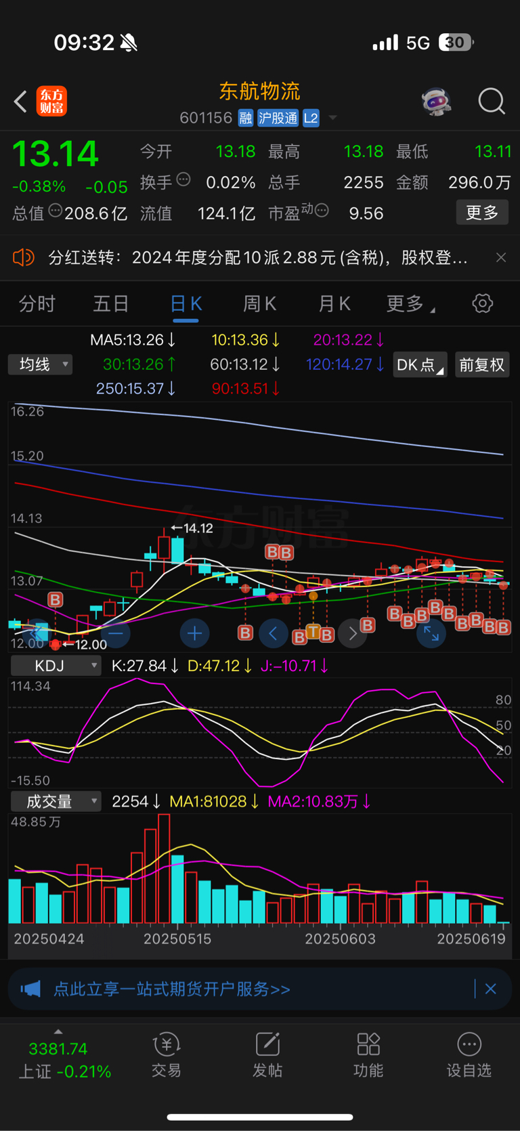Image resolution: width=520 pixels, height=1131 pixels.
Task: Open the 东方财富 logo icon
Action: [x=51, y=102]
